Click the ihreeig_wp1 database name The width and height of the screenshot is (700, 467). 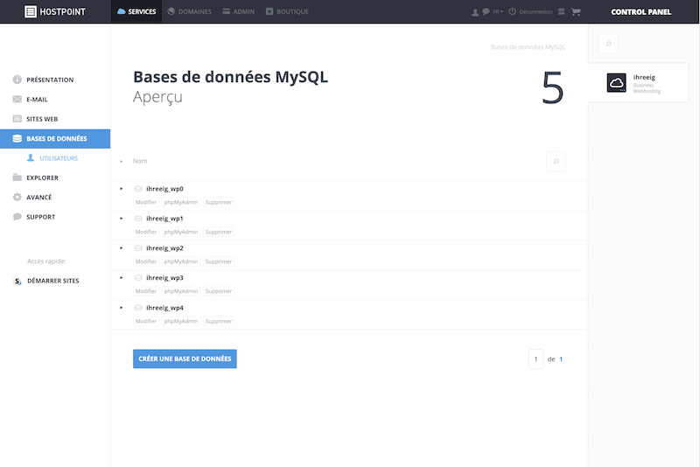pyautogui.click(x=164, y=219)
